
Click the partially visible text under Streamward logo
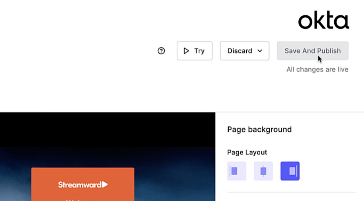coord(73,199)
